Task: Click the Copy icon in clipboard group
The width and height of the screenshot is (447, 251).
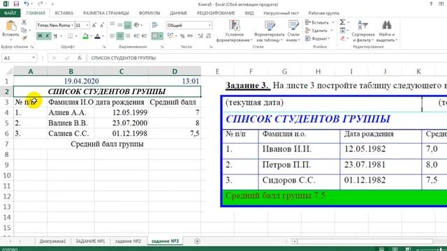Action: pyautogui.click(x=24, y=30)
